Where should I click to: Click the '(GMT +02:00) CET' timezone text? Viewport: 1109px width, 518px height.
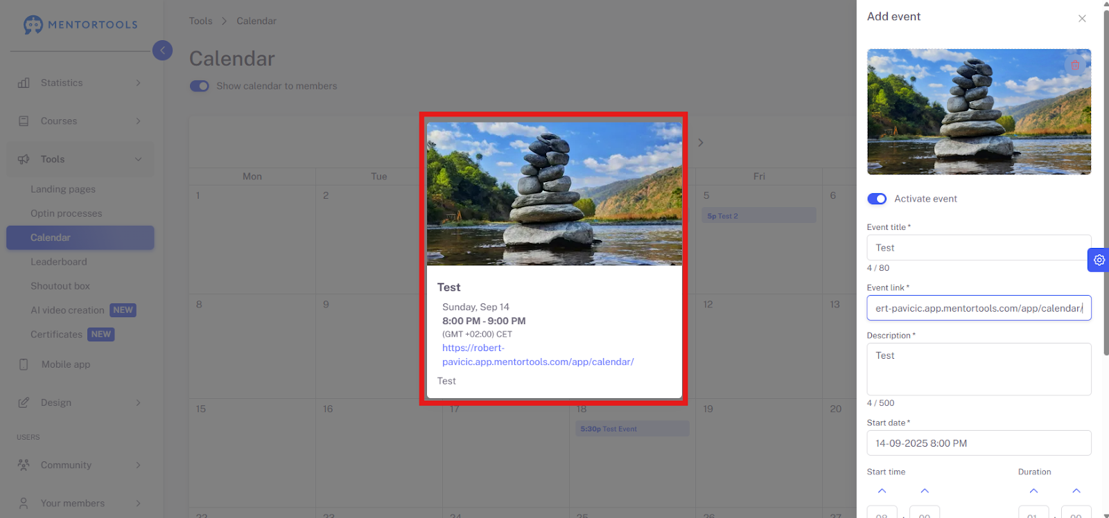point(477,334)
